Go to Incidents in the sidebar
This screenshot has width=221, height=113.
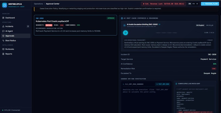[16, 26]
